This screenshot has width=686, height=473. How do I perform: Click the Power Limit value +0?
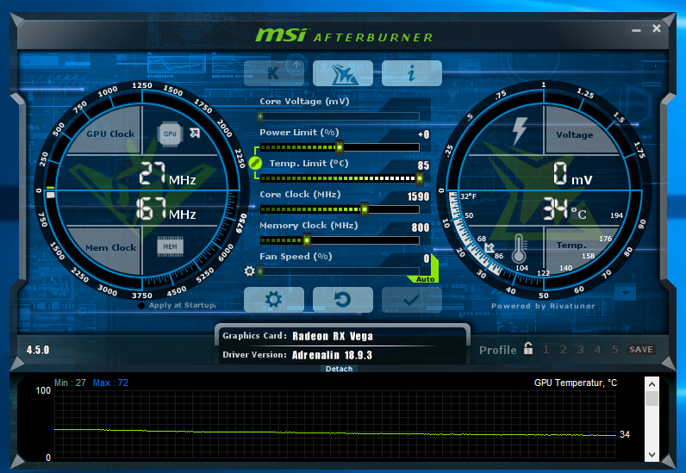point(423,134)
